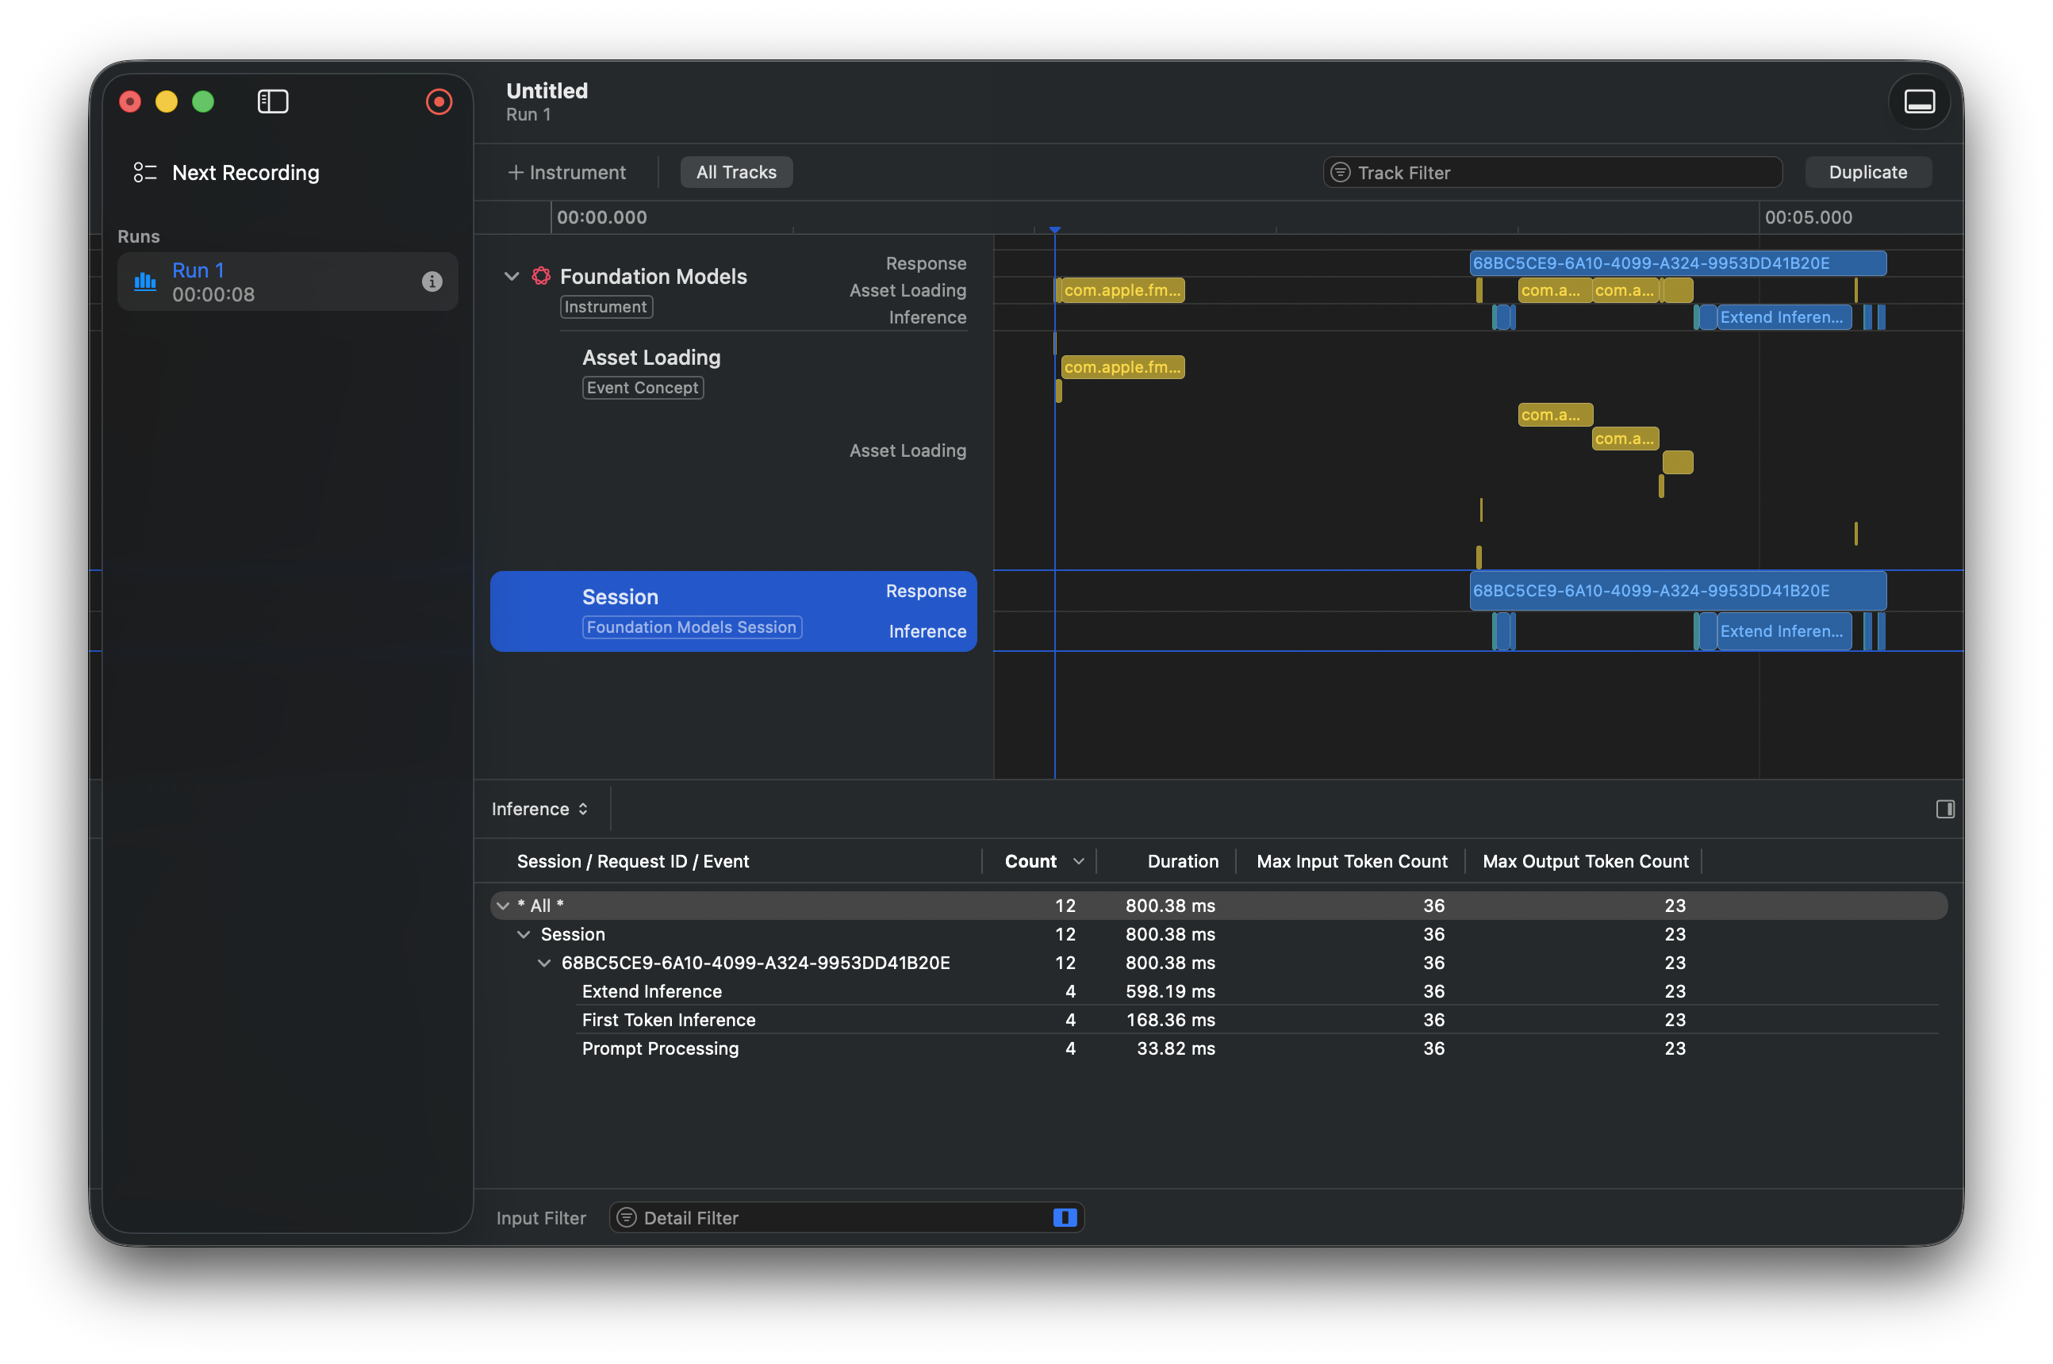
Task: Click the Duplicate button
Action: tap(1867, 172)
